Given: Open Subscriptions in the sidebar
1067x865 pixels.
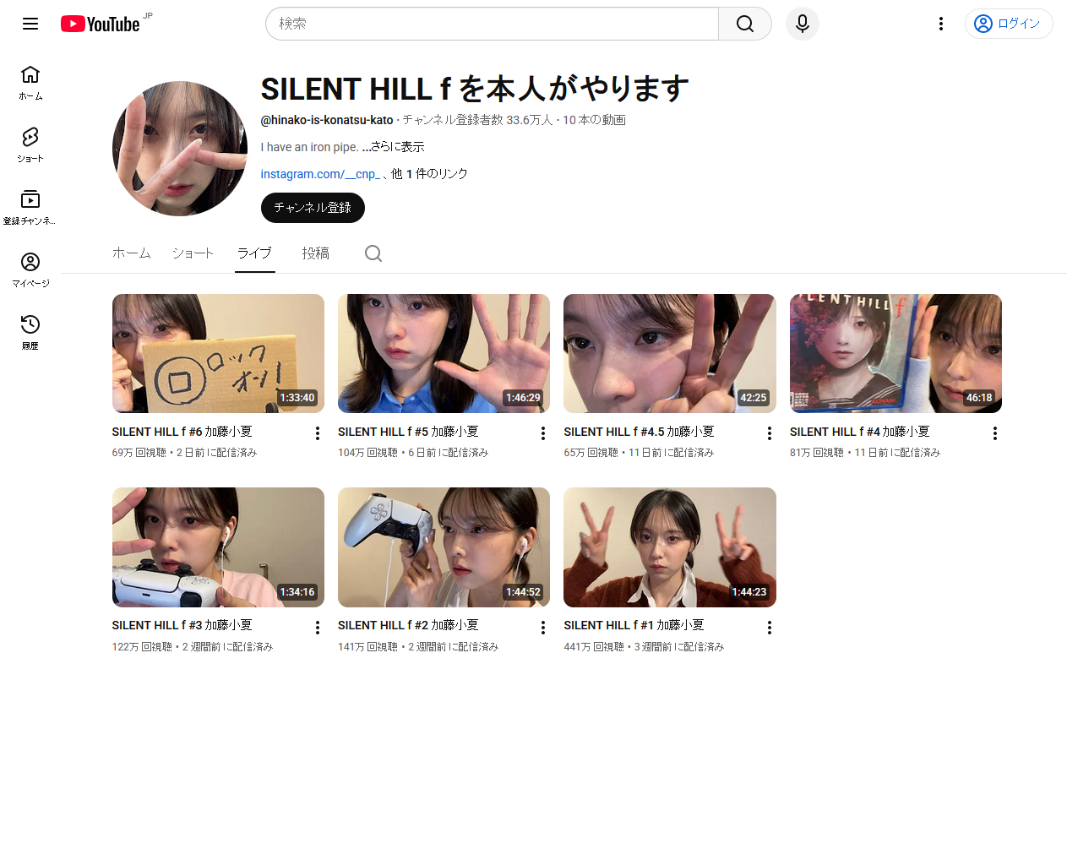Looking at the screenshot, I should (30, 208).
